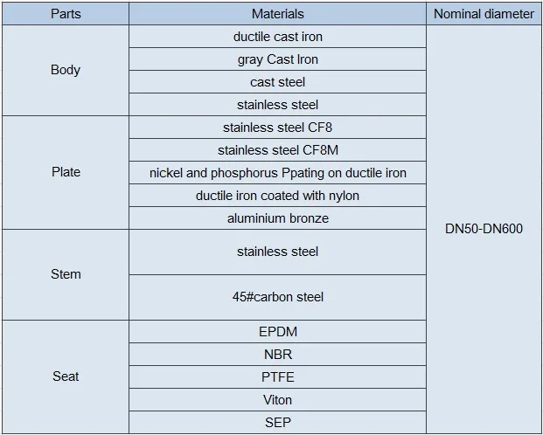Select the Materials column header

click(x=277, y=14)
